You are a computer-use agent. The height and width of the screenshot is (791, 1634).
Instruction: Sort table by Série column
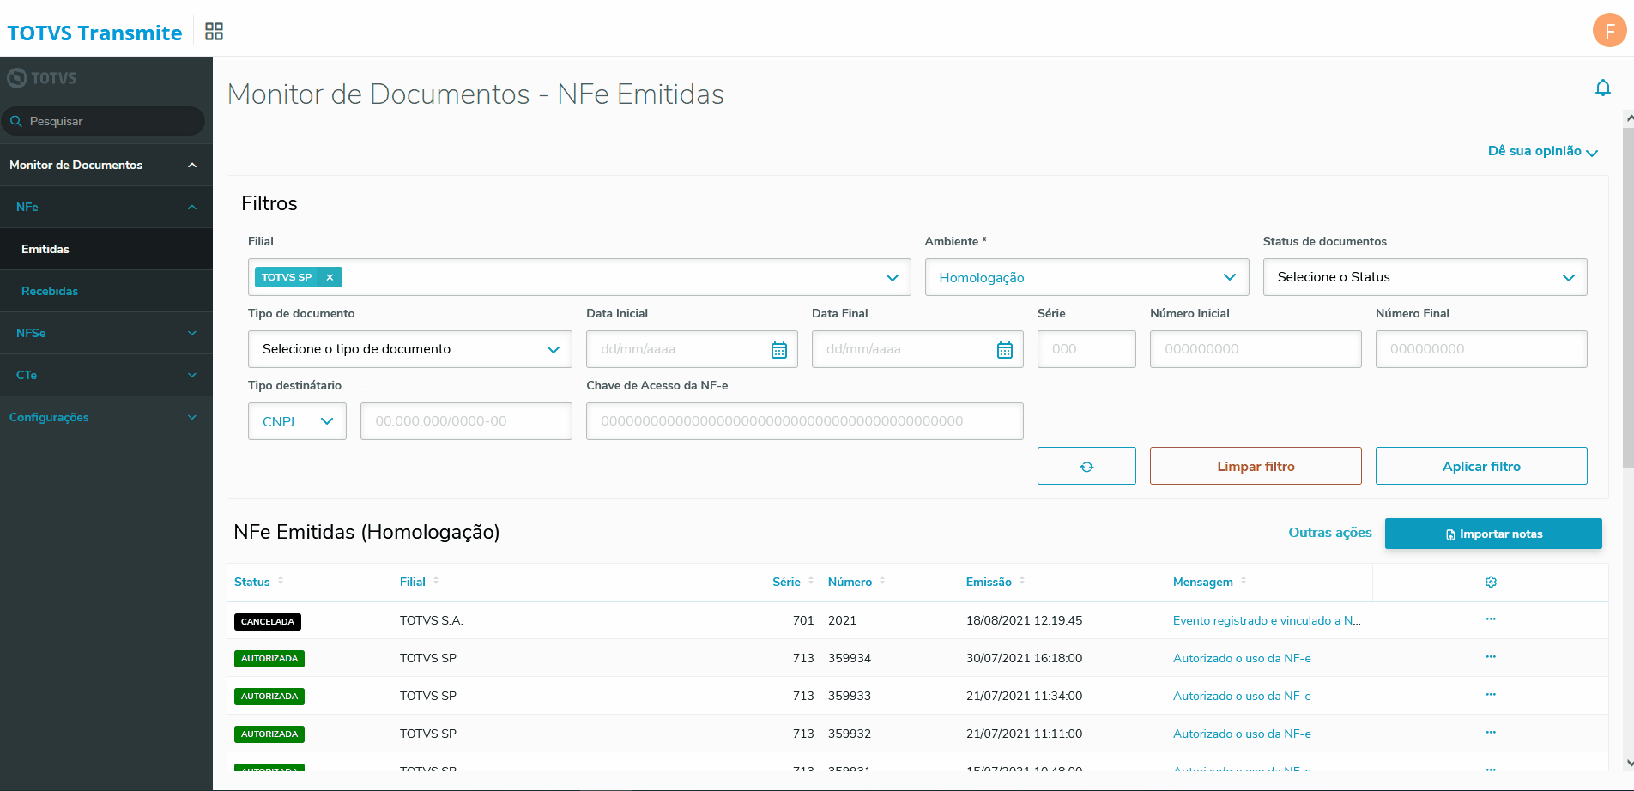pos(811,581)
